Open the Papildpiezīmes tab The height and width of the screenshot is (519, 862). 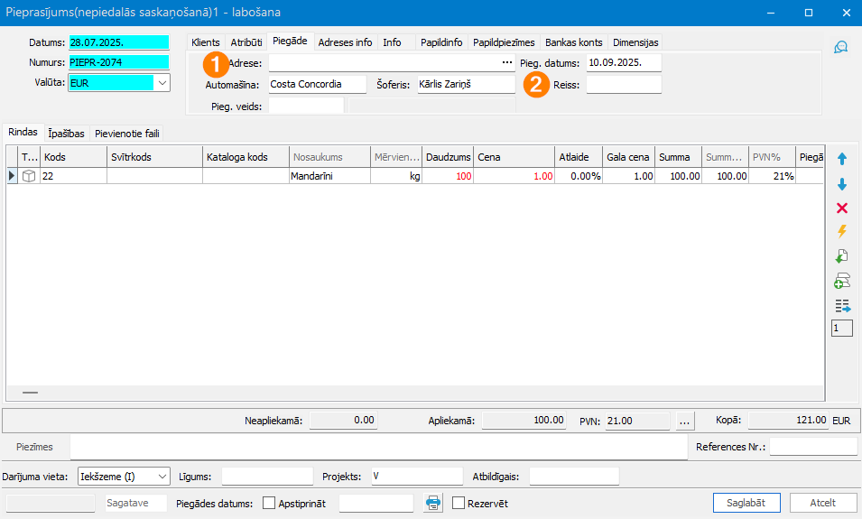coord(504,42)
